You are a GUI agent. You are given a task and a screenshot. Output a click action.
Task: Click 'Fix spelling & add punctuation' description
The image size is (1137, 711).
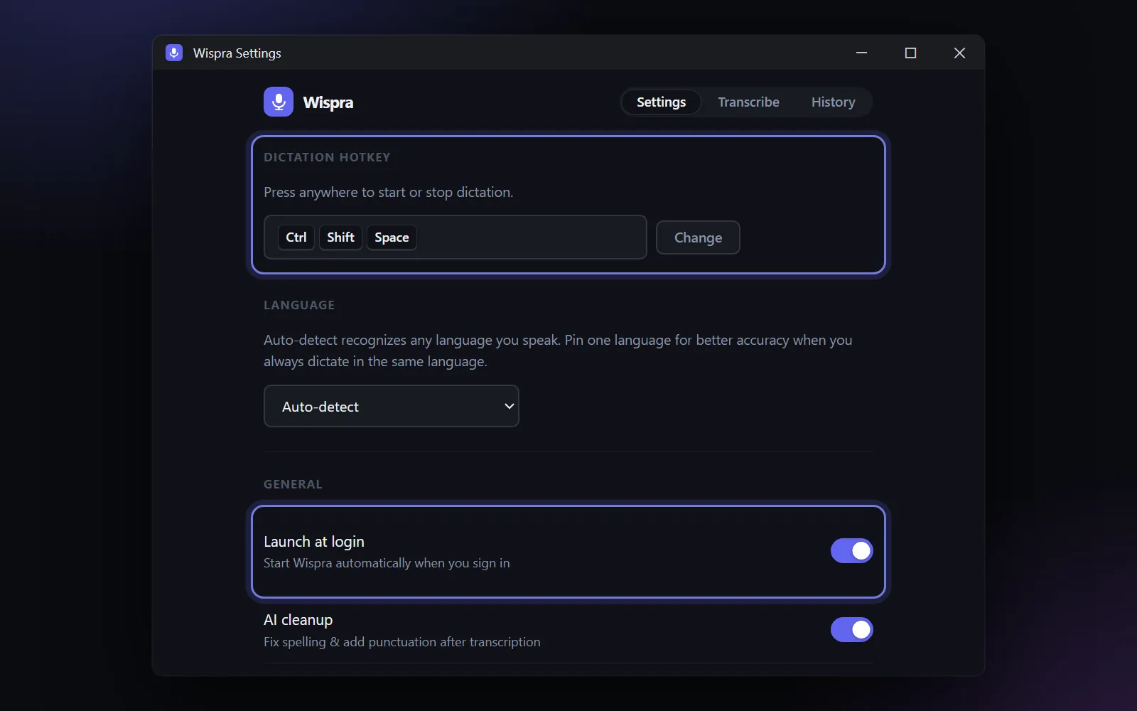(402, 642)
